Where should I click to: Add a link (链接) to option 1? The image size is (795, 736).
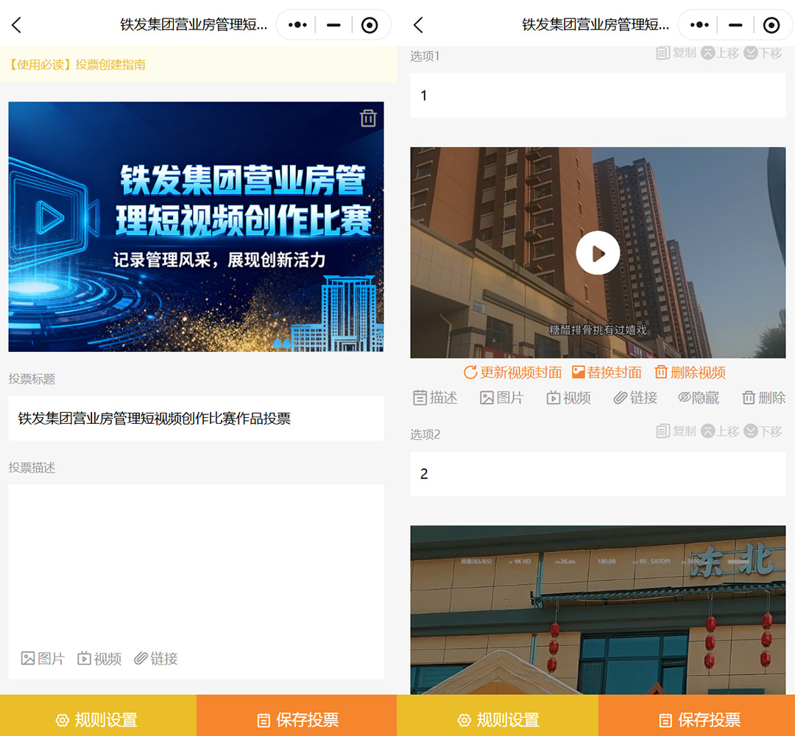[x=635, y=398]
